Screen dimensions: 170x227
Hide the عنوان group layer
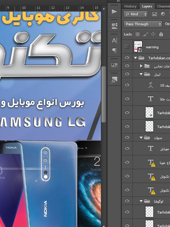pos(127,137)
